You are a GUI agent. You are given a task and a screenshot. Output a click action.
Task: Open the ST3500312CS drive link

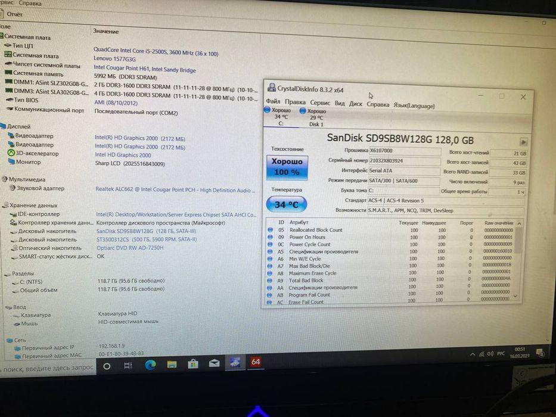[147, 239]
